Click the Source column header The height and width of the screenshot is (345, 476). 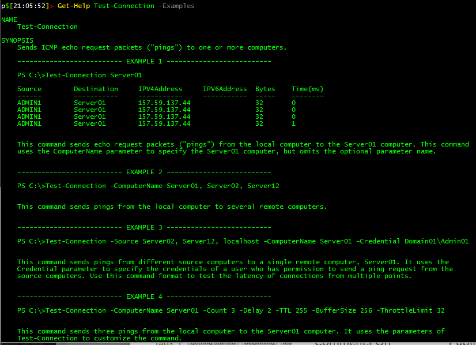click(29, 89)
